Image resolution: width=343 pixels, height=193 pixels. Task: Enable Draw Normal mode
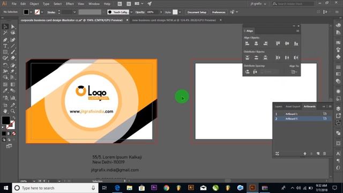click(4, 139)
